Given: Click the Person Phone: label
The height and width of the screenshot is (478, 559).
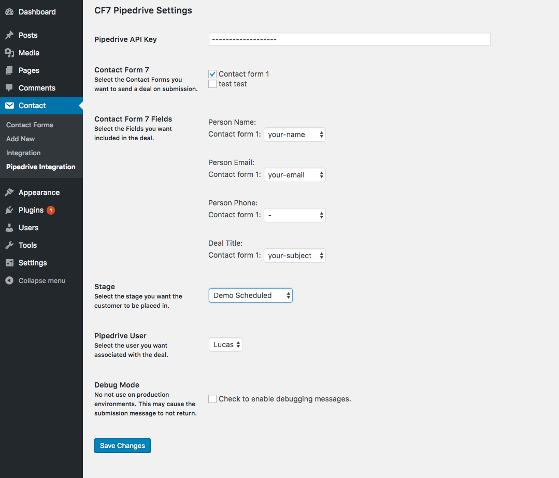Looking at the screenshot, I should coord(233,203).
